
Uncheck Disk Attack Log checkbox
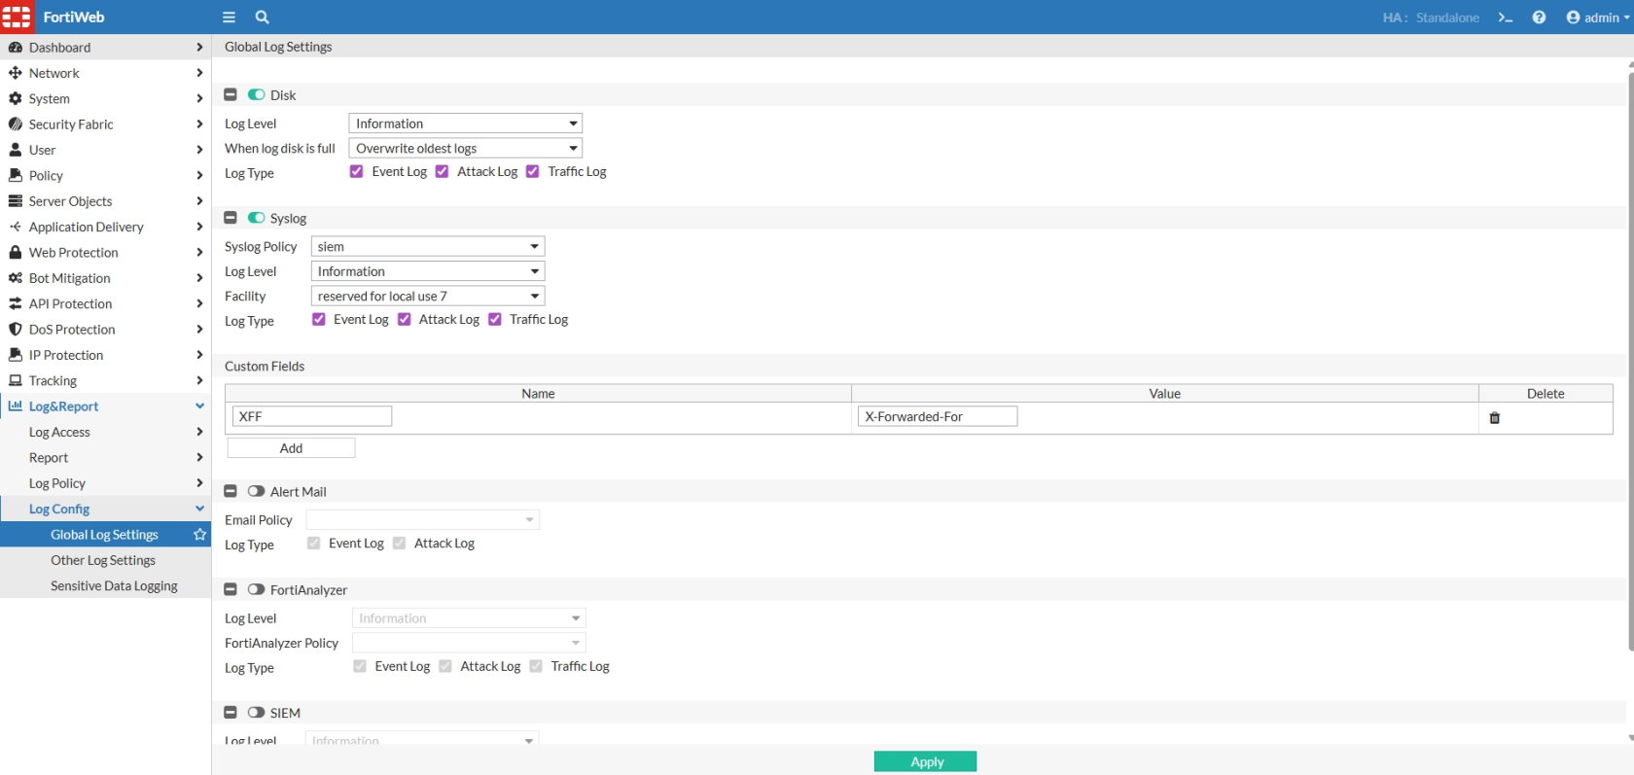pyautogui.click(x=443, y=172)
